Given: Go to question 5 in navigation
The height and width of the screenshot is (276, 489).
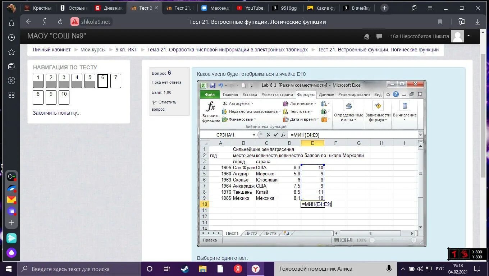Looking at the screenshot, I should (90, 81).
